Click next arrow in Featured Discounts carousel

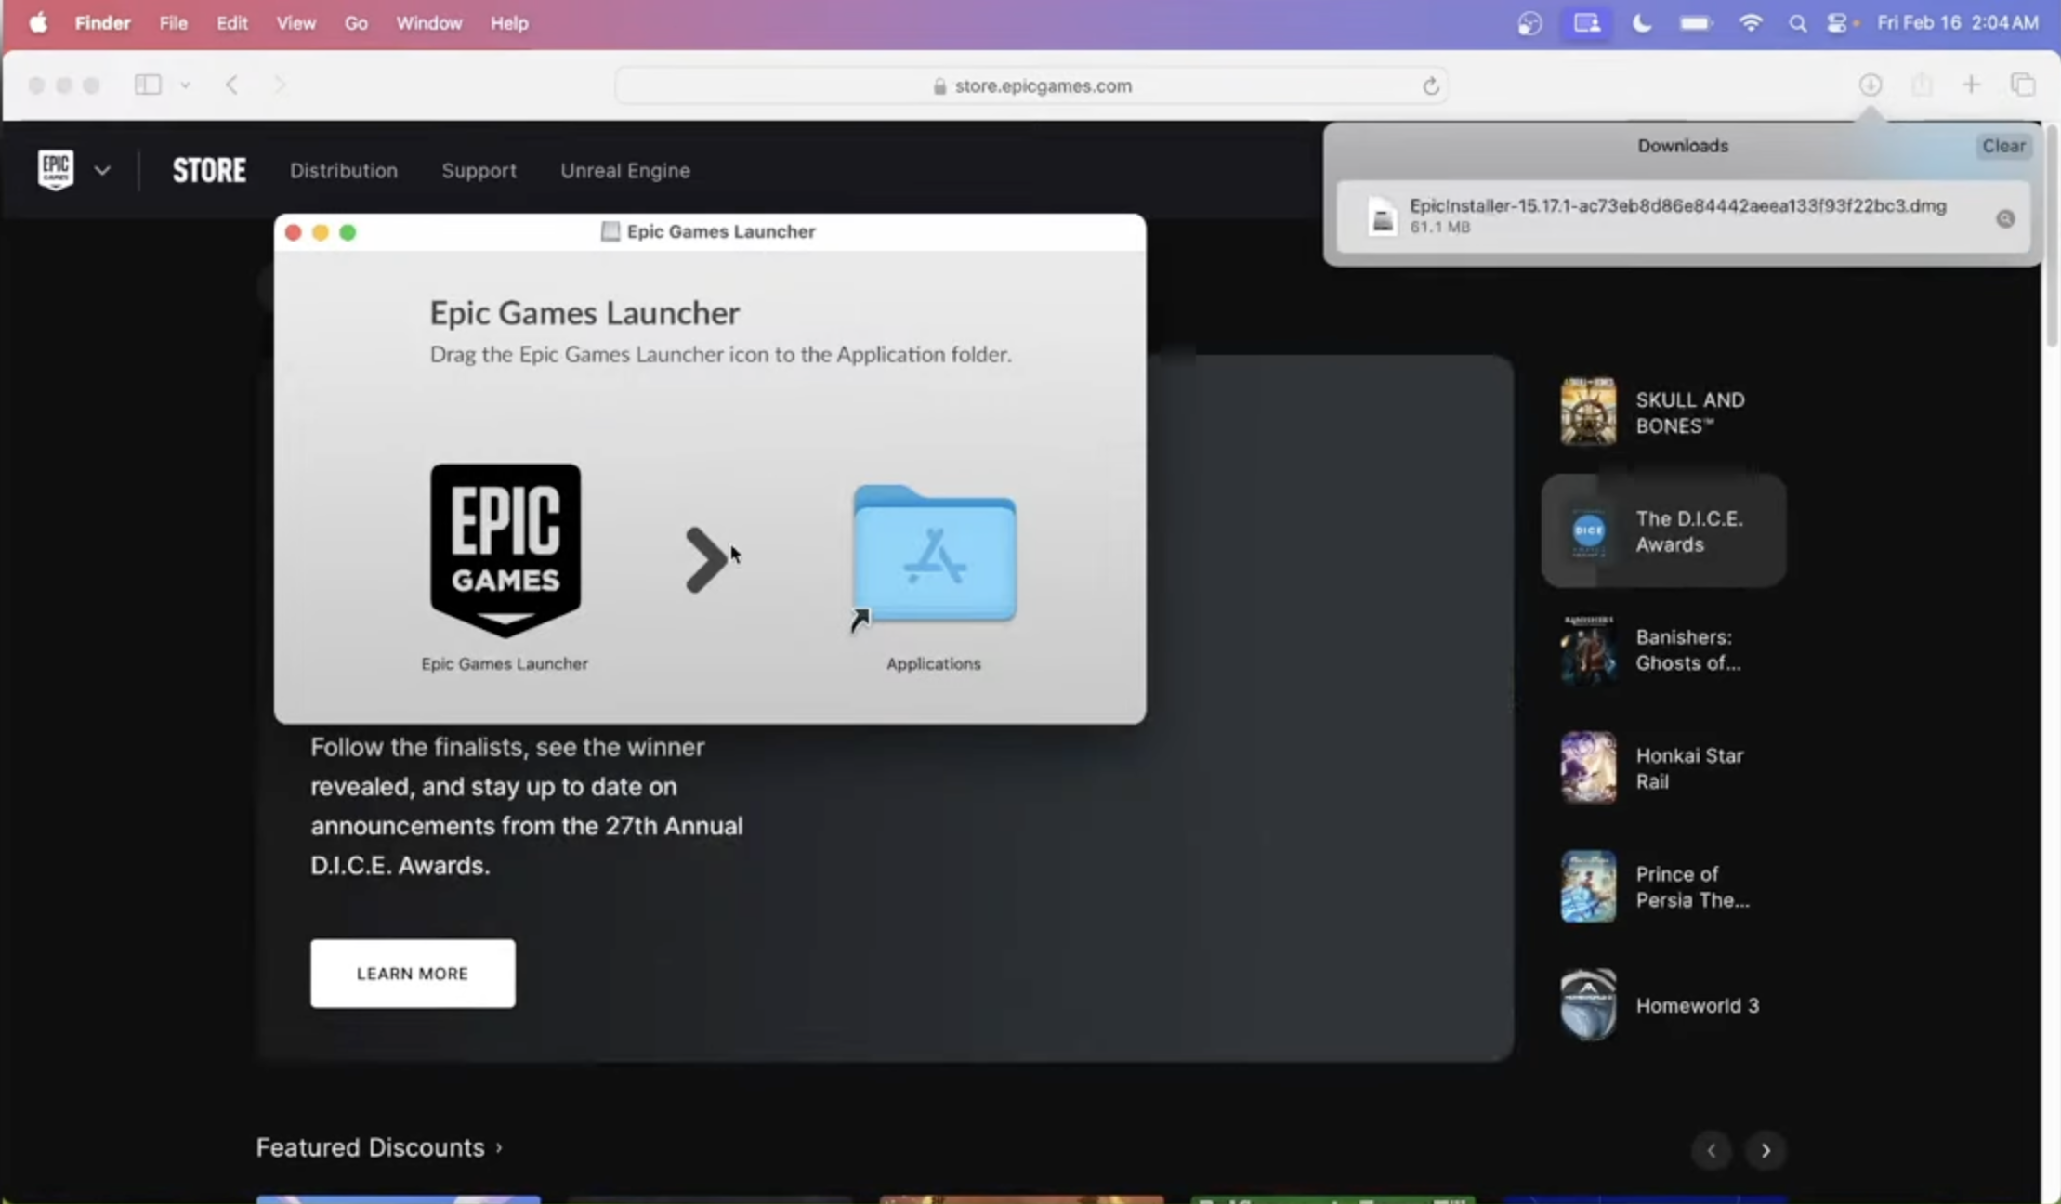[1765, 1151]
